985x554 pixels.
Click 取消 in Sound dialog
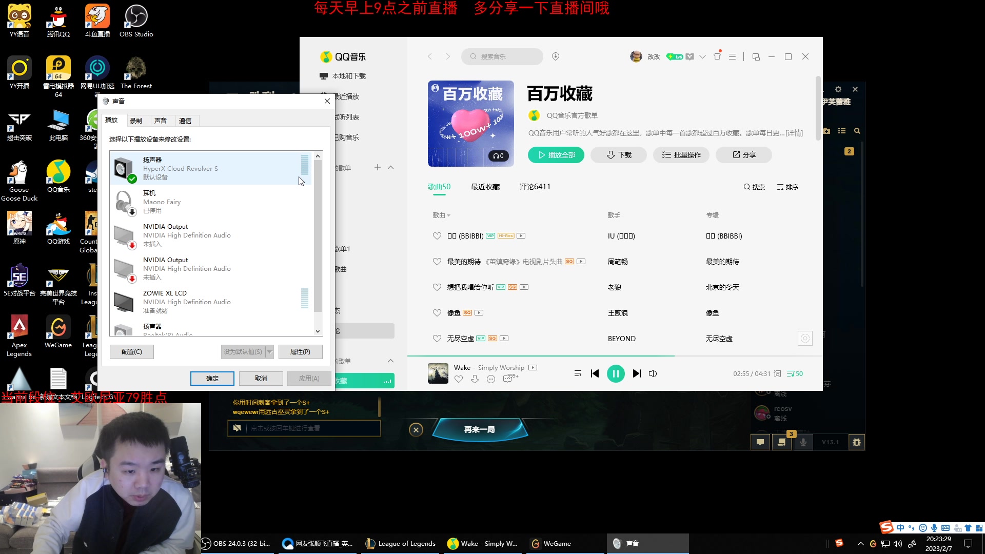261,379
